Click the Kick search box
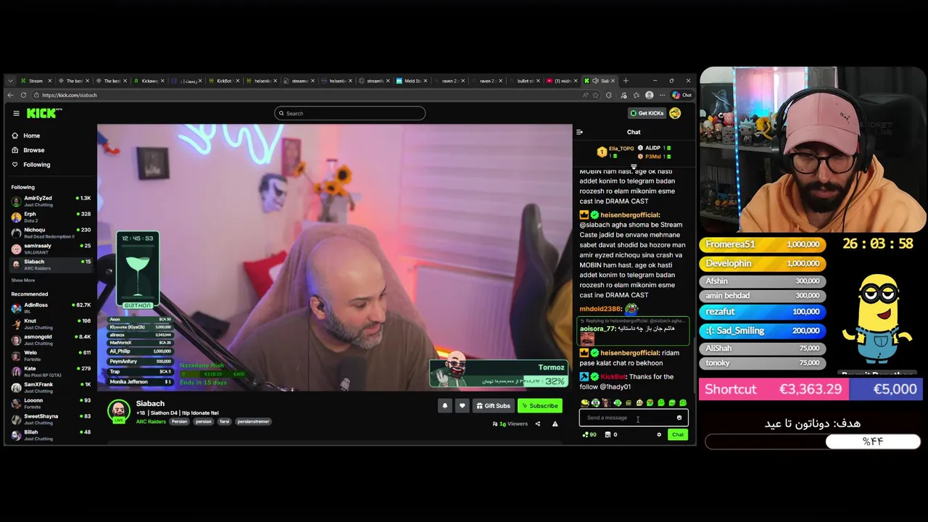928x522 pixels. 349,113
